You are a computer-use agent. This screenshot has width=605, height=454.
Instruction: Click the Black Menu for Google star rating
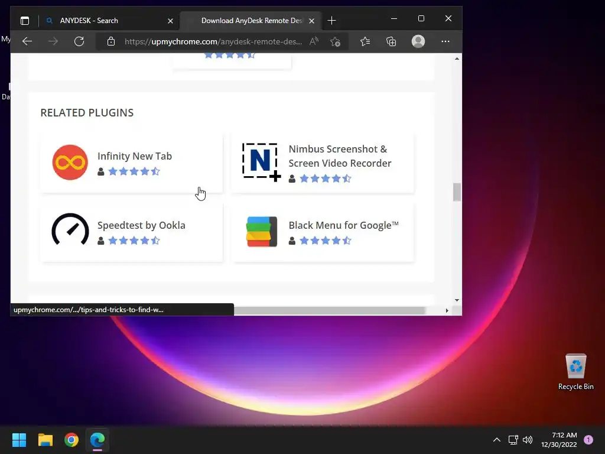click(x=326, y=241)
